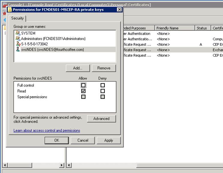The width and height of the screenshot is (223, 173).
Task: Confirm the dialog with OK
Action: click(x=57, y=140)
